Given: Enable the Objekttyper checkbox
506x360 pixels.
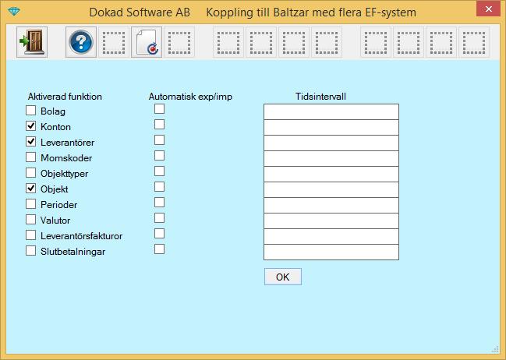Looking at the screenshot, I should point(30,173).
